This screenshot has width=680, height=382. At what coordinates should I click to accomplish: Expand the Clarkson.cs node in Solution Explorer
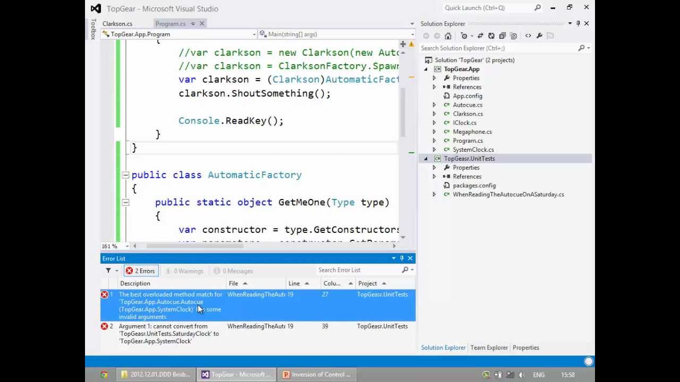pos(434,114)
